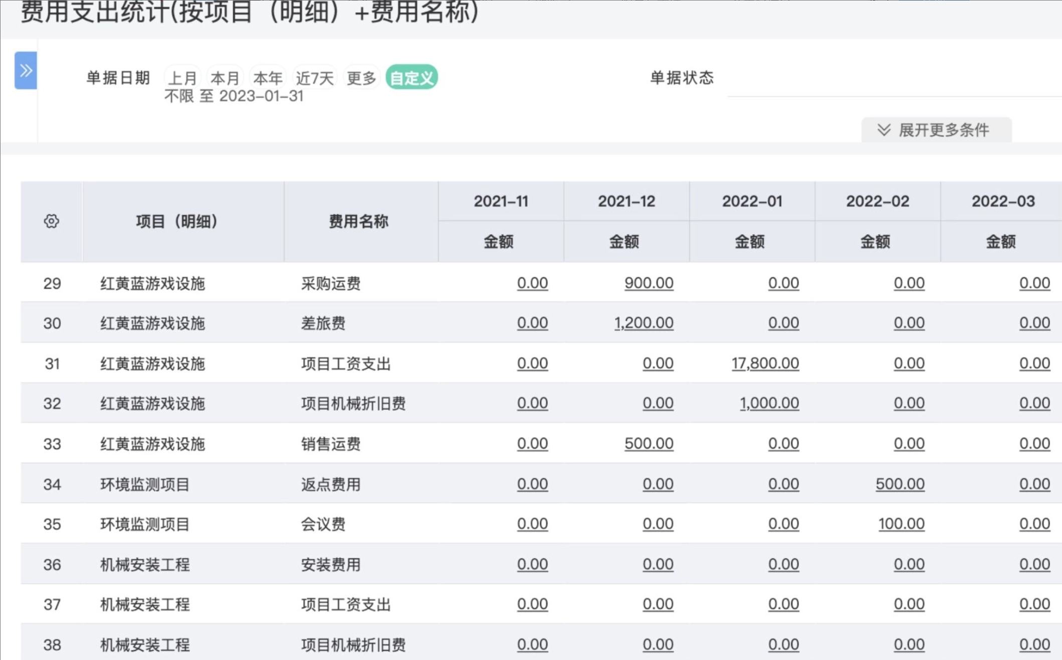Open the 500.00 返点费用 amount link
The height and width of the screenshot is (660, 1062).
point(900,484)
